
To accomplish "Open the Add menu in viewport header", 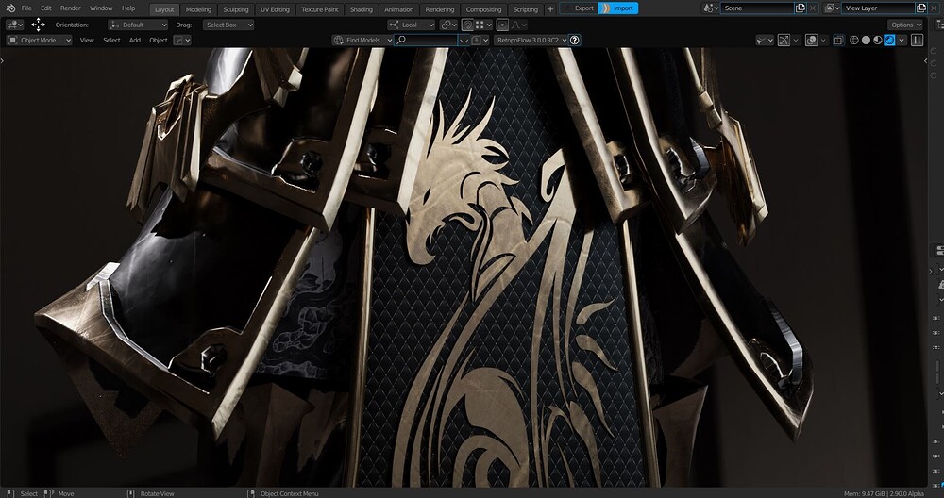I will pyautogui.click(x=135, y=41).
